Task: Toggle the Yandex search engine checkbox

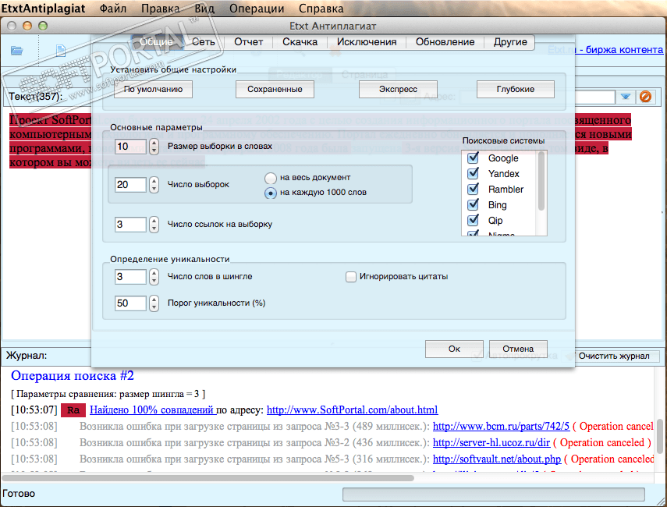Action: tap(473, 173)
